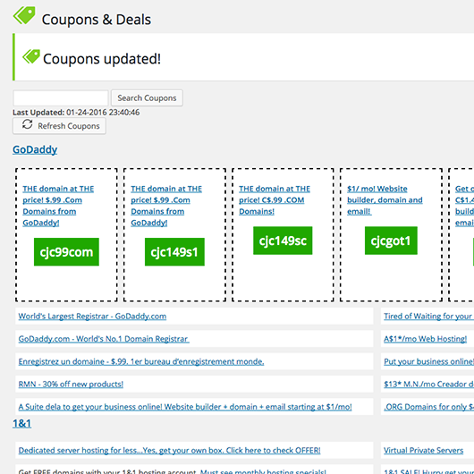The image size is (474, 474).
Task: Click the Refresh Coupons button
Action: pyautogui.click(x=59, y=126)
